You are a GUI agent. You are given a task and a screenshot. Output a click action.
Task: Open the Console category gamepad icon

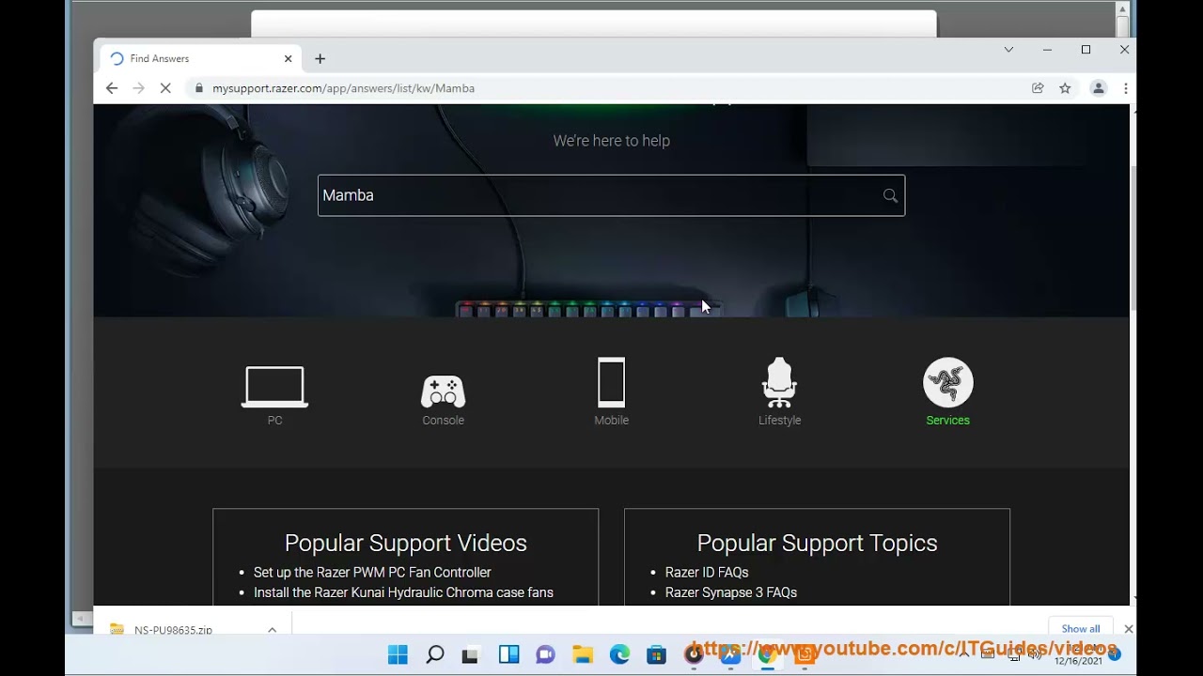point(443,392)
